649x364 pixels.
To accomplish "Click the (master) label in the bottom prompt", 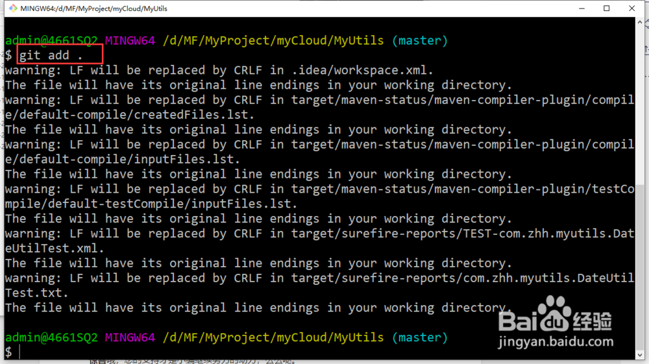I will point(420,337).
